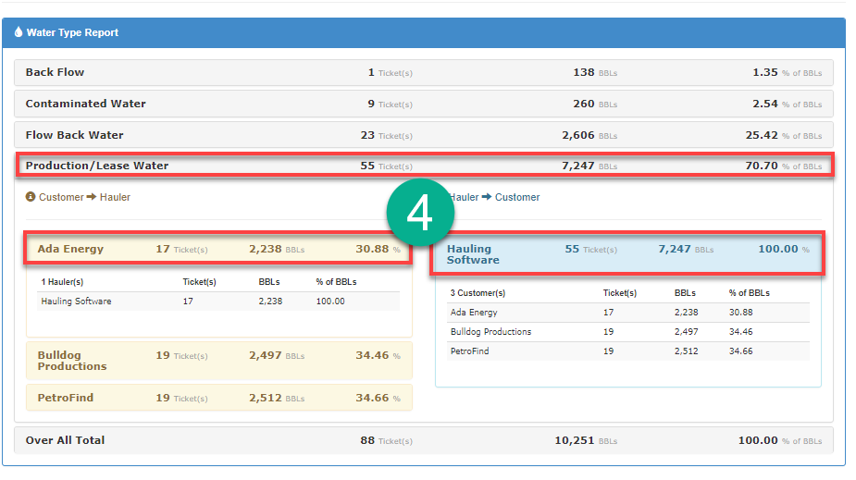This screenshot has width=856, height=480.
Task: Click 34.66 cell in PetroFind table row
Action: coord(741,351)
